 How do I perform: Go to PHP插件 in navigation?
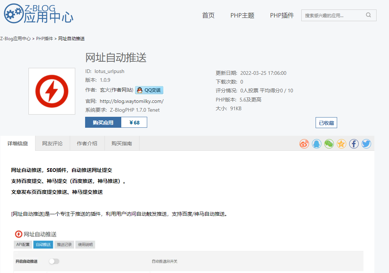282,15
